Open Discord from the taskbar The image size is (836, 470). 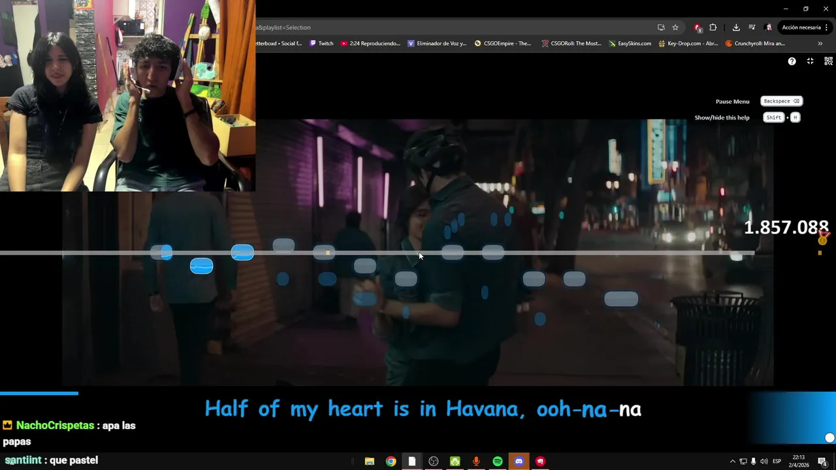point(519,462)
